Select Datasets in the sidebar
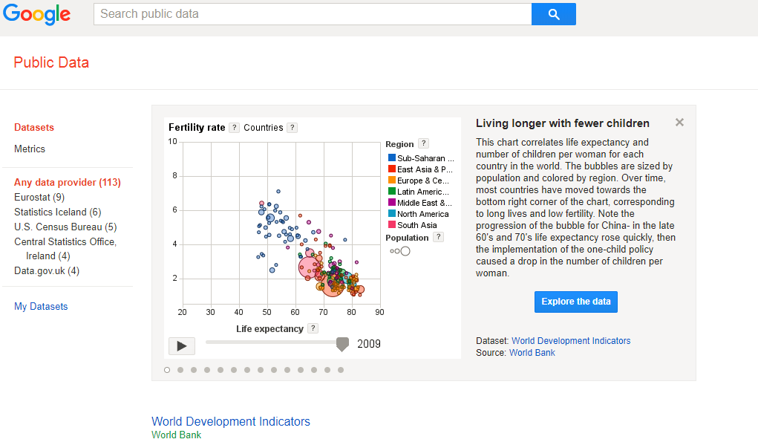This screenshot has height=442, width=758. [x=34, y=127]
